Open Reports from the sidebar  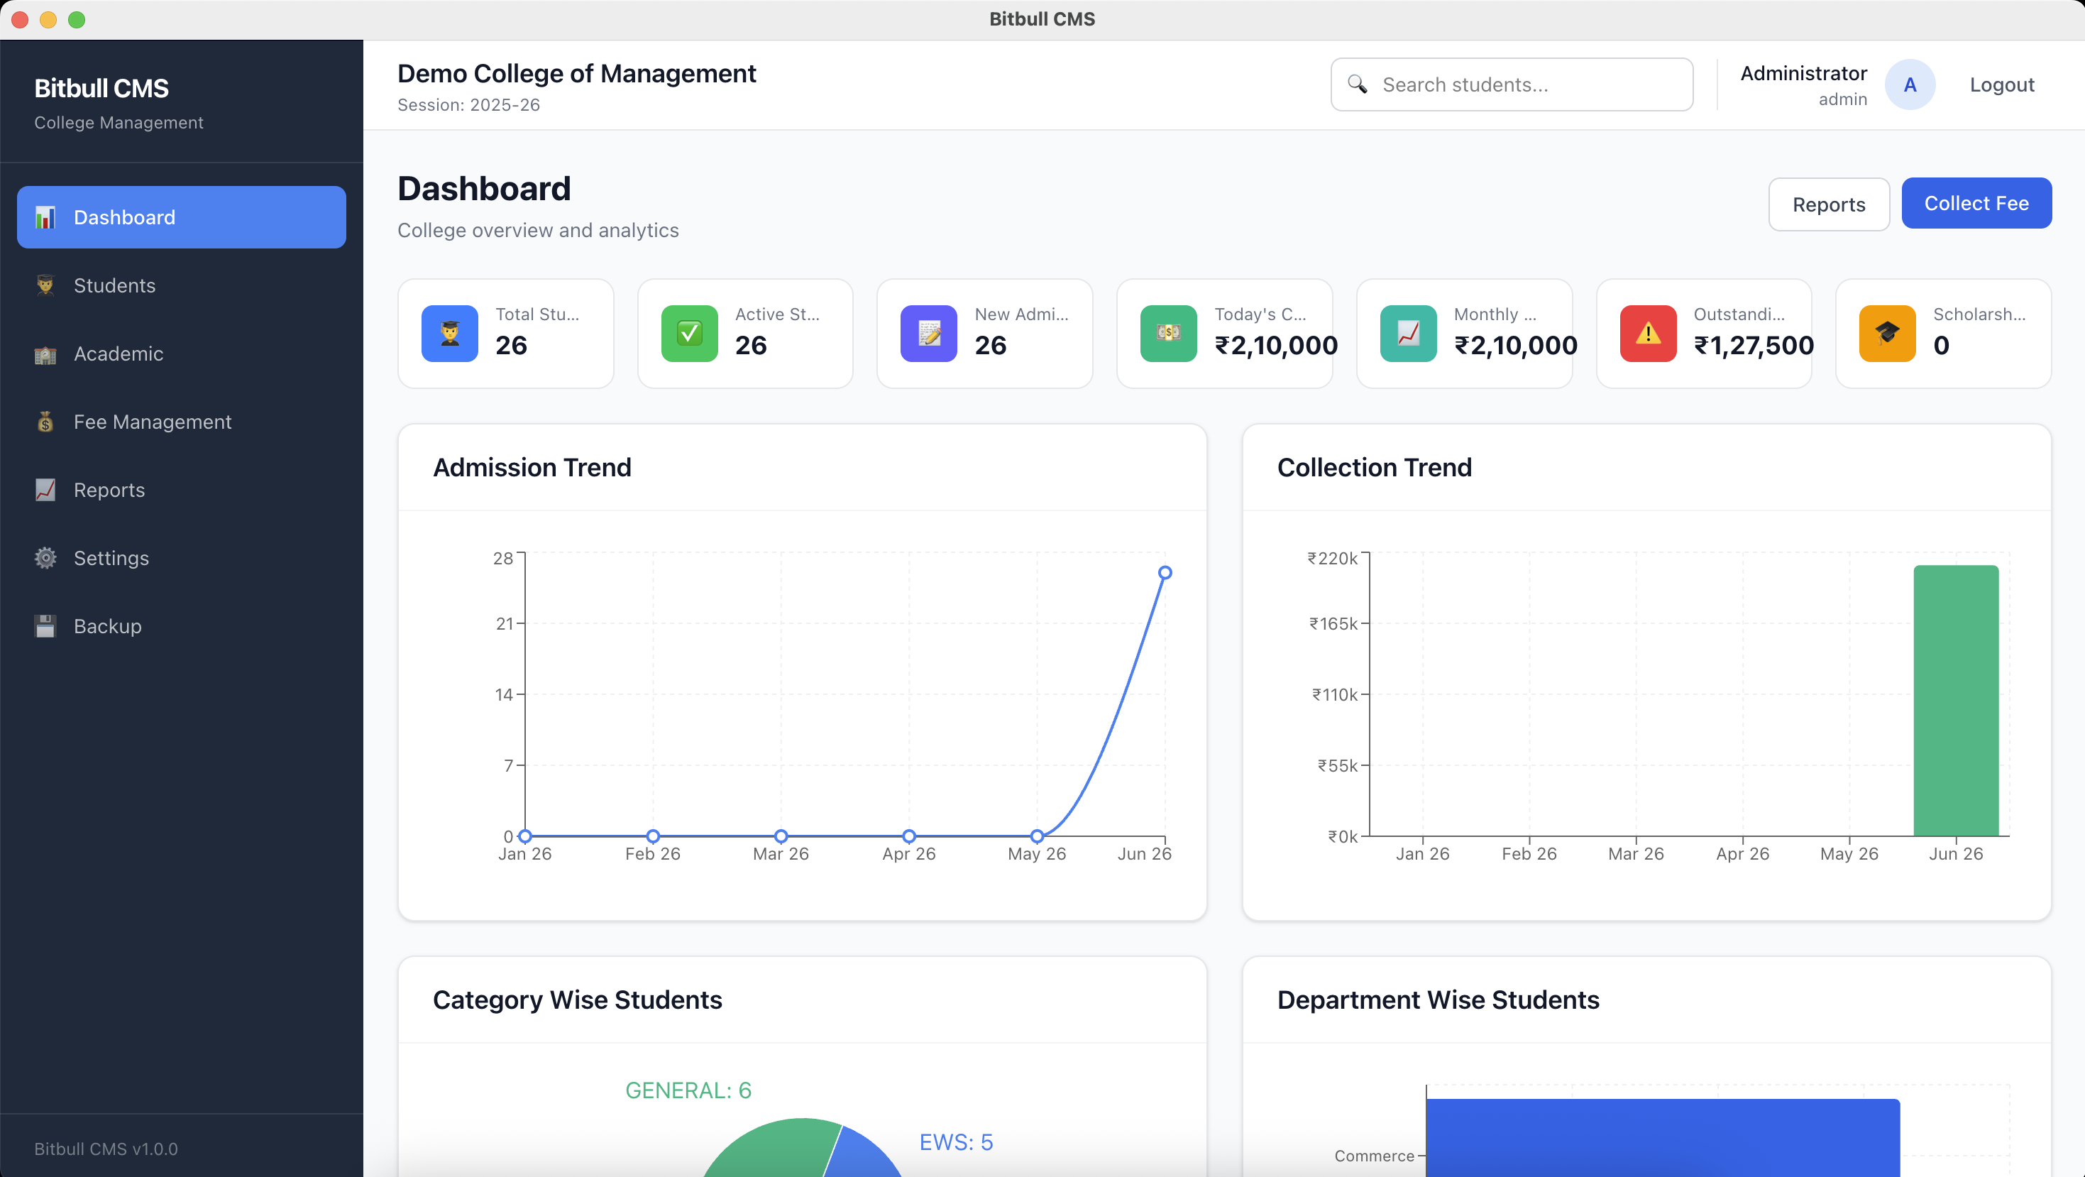pyautogui.click(x=181, y=490)
